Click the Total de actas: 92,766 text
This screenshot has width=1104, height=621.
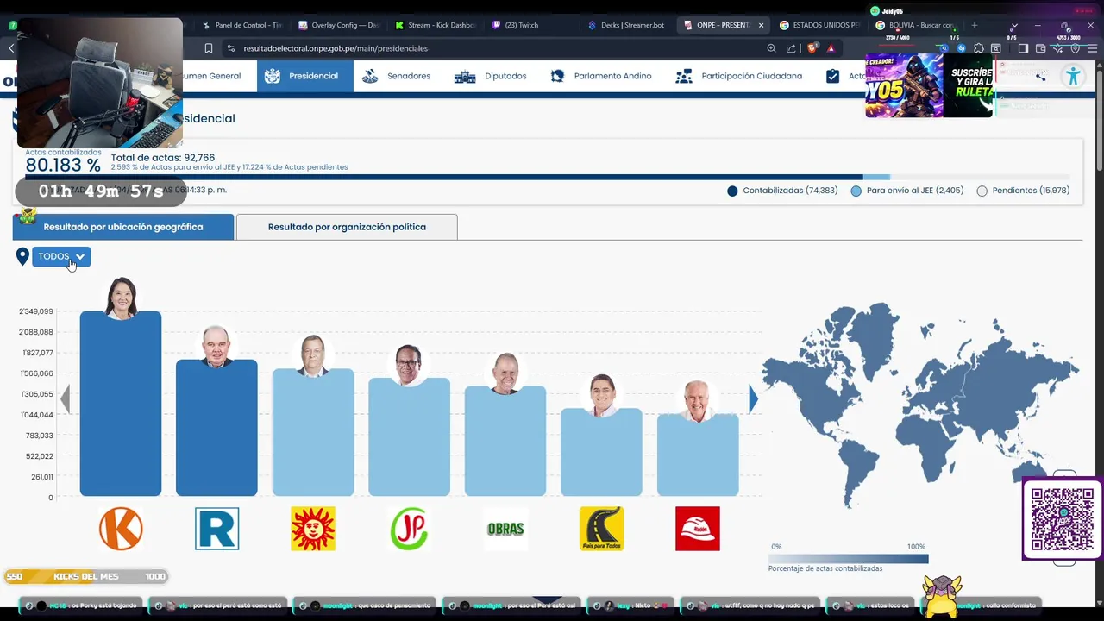(163, 158)
